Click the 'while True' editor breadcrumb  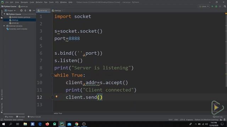click(x=58, y=114)
